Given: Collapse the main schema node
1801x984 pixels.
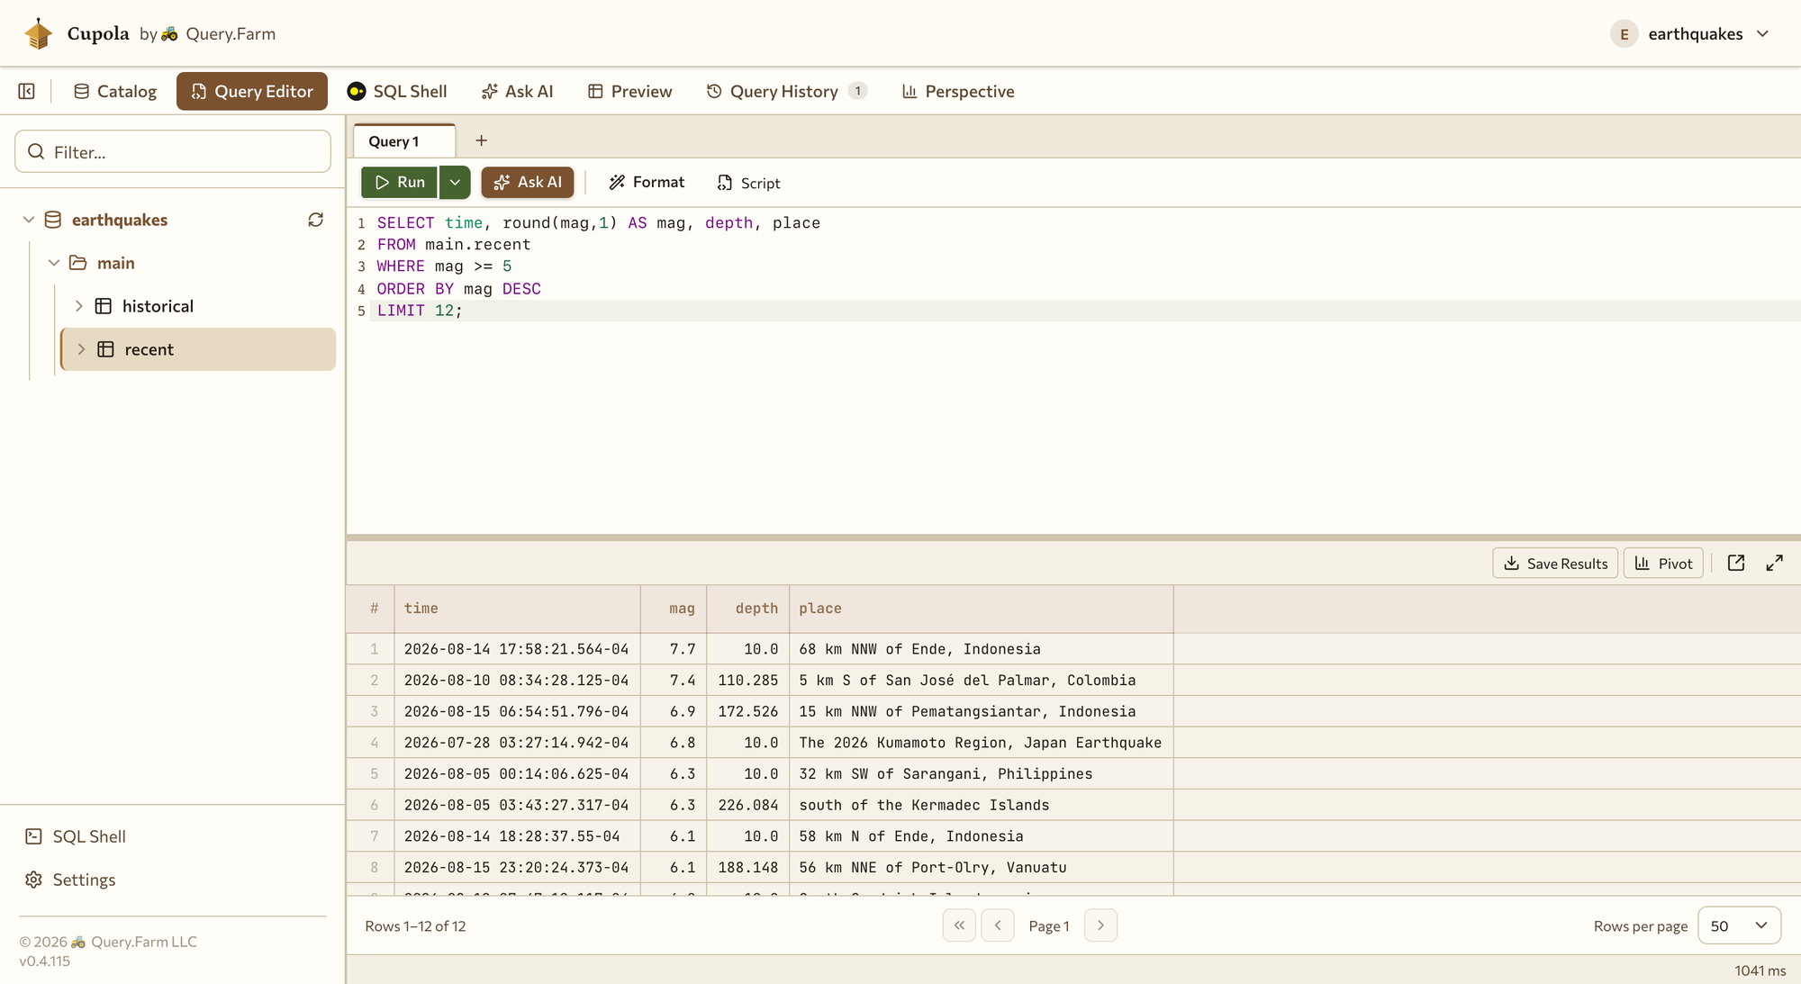Looking at the screenshot, I should [x=54, y=263].
